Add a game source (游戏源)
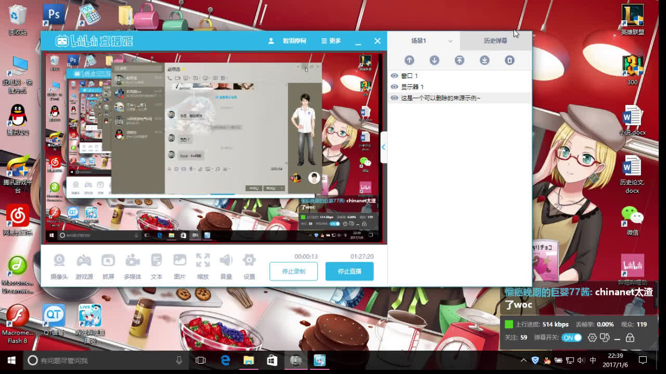The width and height of the screenshot is (666, 374). 84,266
